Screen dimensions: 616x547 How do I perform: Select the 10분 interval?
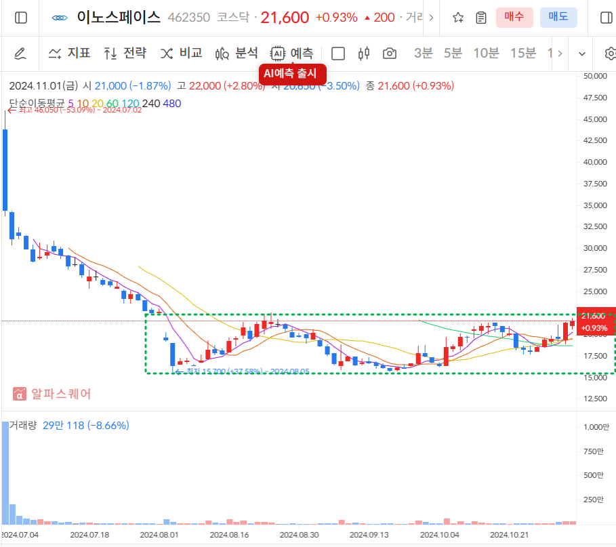pos(486,53)
